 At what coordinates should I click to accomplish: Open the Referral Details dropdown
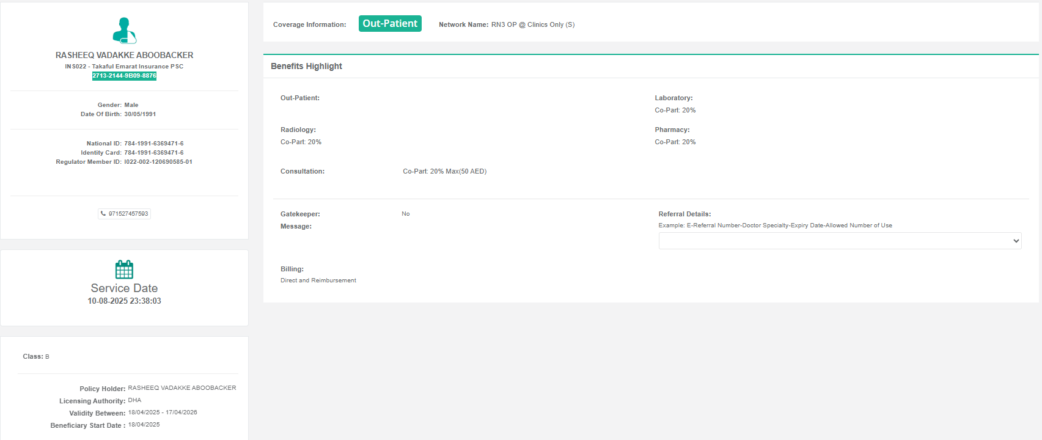click(839, 241)
